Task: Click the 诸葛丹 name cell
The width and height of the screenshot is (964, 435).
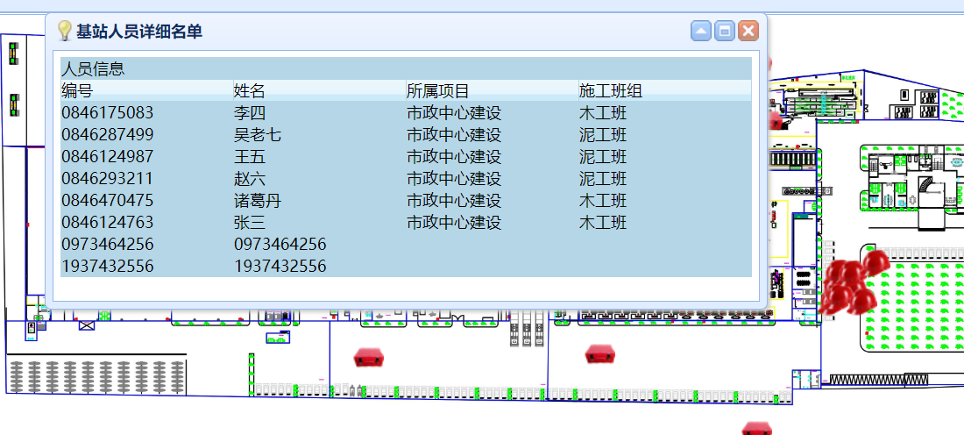Action: coord(257,201)
